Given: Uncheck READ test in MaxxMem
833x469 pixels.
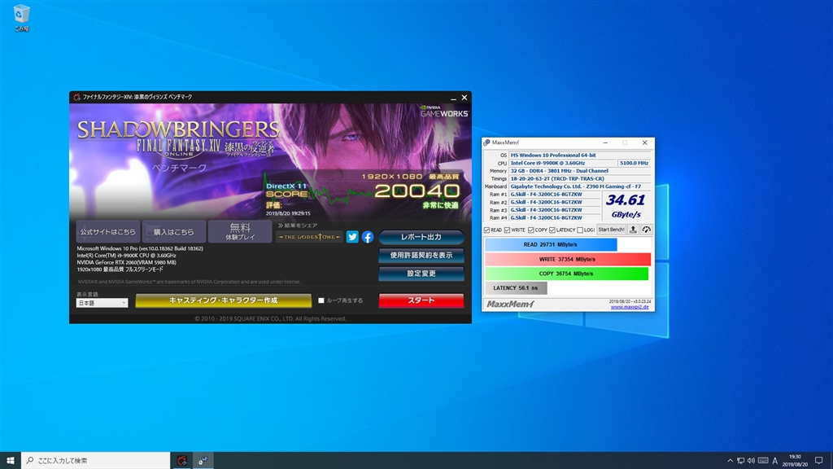Looking at the screenshot, I should pos(486,230).
